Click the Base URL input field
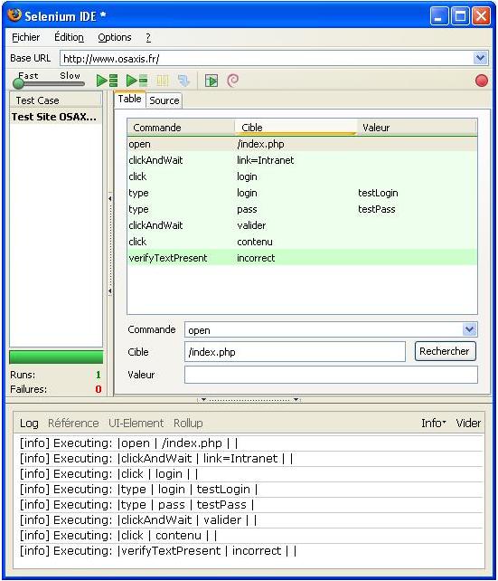This screenshot has width=498, height=581. click(x=267, y=58)
